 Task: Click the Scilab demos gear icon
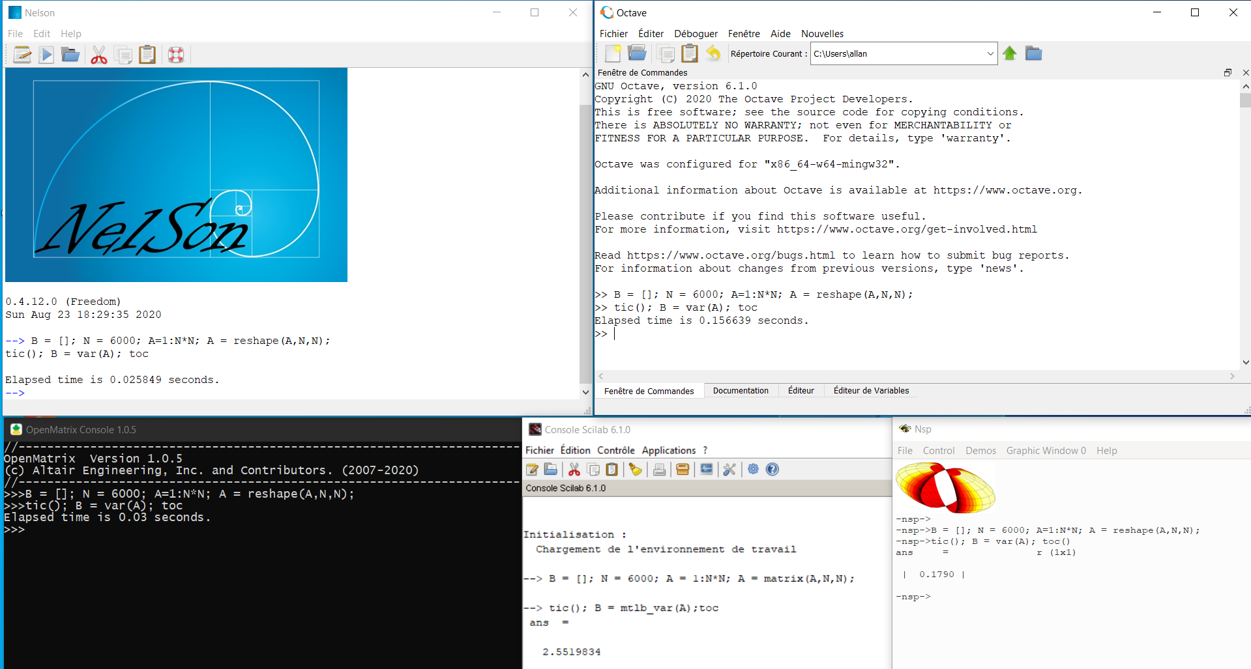753,470
